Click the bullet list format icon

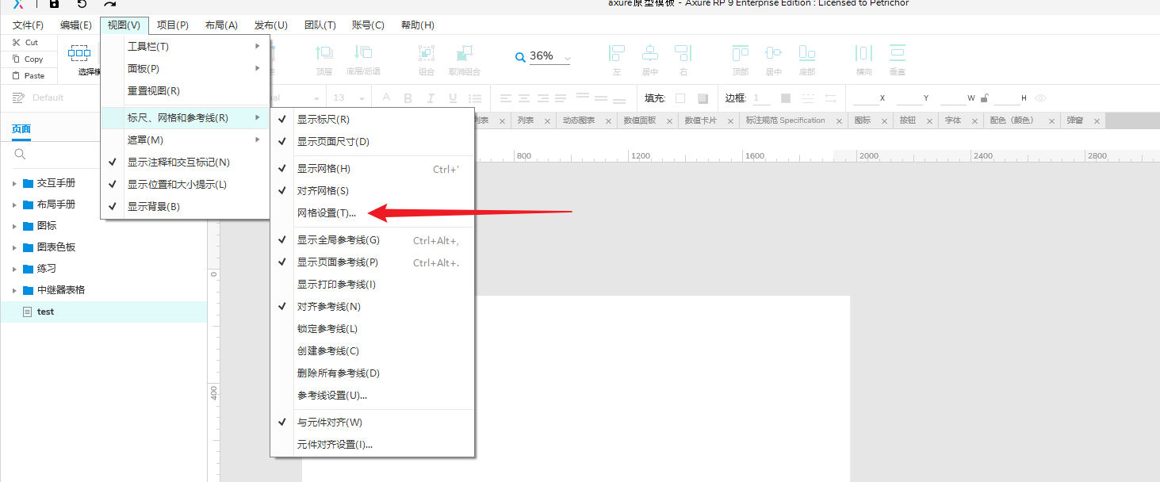[x=475, y=98]
